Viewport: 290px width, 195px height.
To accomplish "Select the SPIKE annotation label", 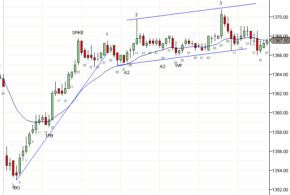I will 78,33.
